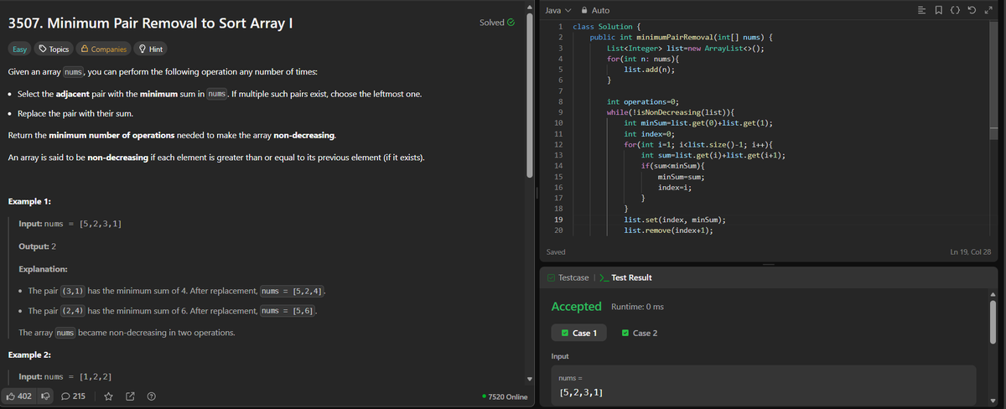The image size is (1006, 409).
Task: Open the Java language dropdown
Action: 558,10
